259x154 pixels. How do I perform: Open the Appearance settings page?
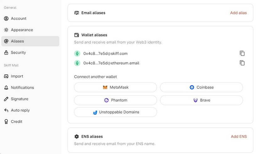pos(30,30)
